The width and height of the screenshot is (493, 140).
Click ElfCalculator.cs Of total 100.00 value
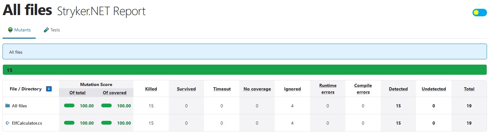click(87, 123)
